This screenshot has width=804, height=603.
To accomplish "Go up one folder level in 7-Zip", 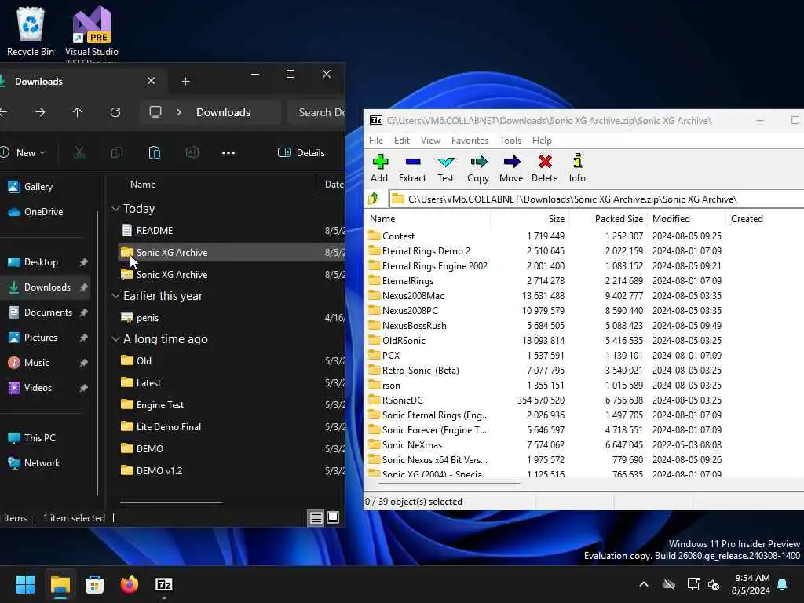I will pos(374,199).
